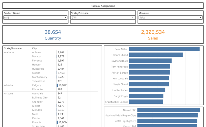206x127 pixels.
Task: Click the State/Province column header
Action: 13,48
